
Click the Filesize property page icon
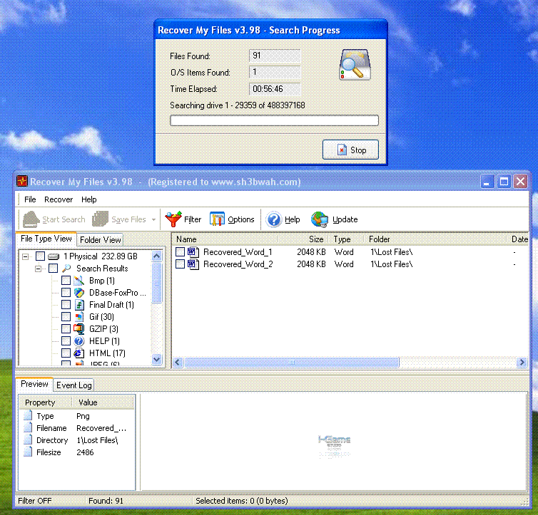point(28,452)
